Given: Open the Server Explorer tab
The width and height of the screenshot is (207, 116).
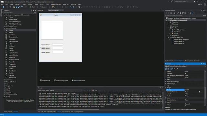Looking at the screenshot, I should [x=8, y=112].
